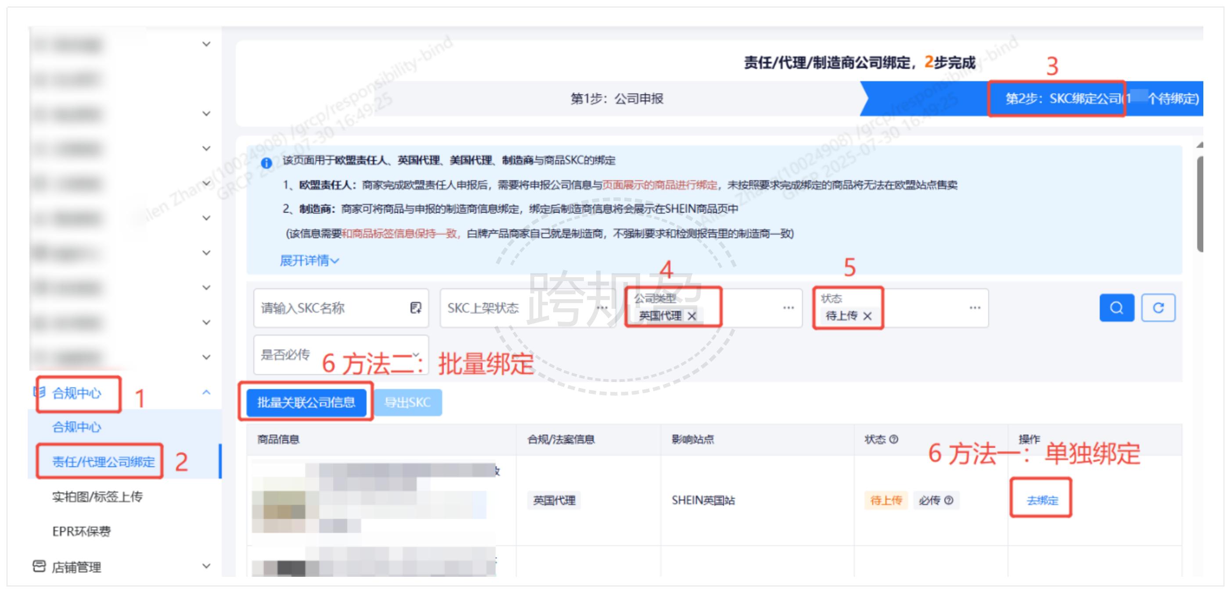This screenshot has width=1231, height=593.
Task: Switch to 第1步：公司申报 step tab
Action: pos(616,98)
